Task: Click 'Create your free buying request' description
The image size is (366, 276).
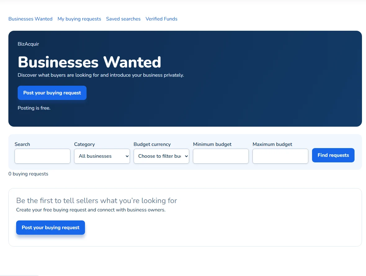Action: tap(91, 210)
